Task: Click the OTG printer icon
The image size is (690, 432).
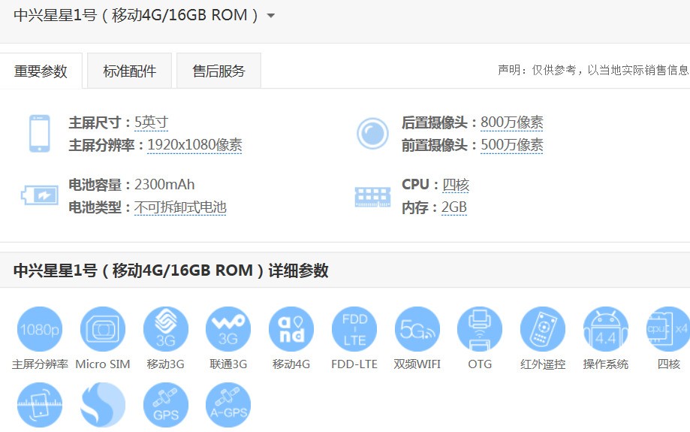Action: pyautogui.click(x=480, y=329)
